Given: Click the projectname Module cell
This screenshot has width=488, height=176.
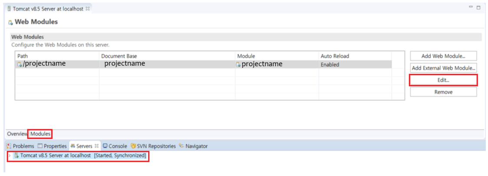Looking at the screenshot, I should (x=277, y=64).
